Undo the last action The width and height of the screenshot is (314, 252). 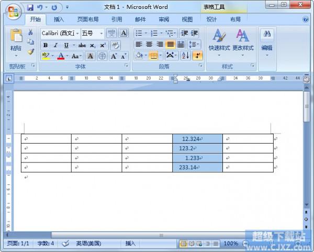(40, 8)
